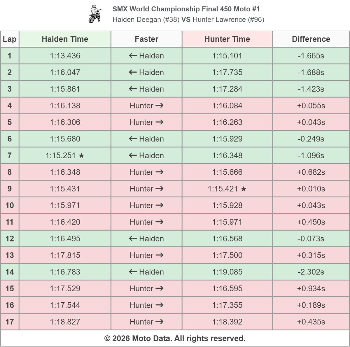Screen dimensions: 350x347
Task: Click the Lap column header
Action: (10, 39)
